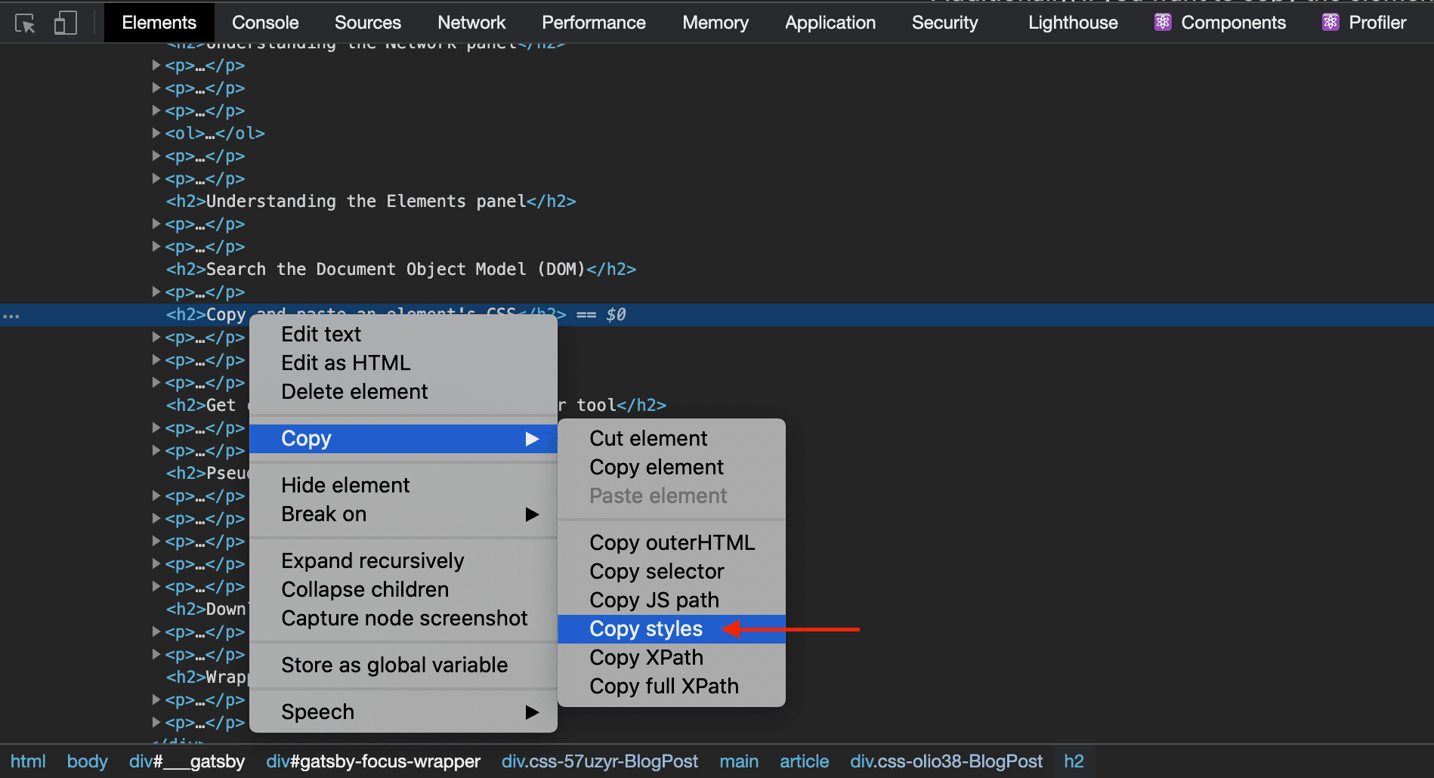Click div#___gatsby breadcrumb
The image size is (1434, 778).
pos(187,761)
